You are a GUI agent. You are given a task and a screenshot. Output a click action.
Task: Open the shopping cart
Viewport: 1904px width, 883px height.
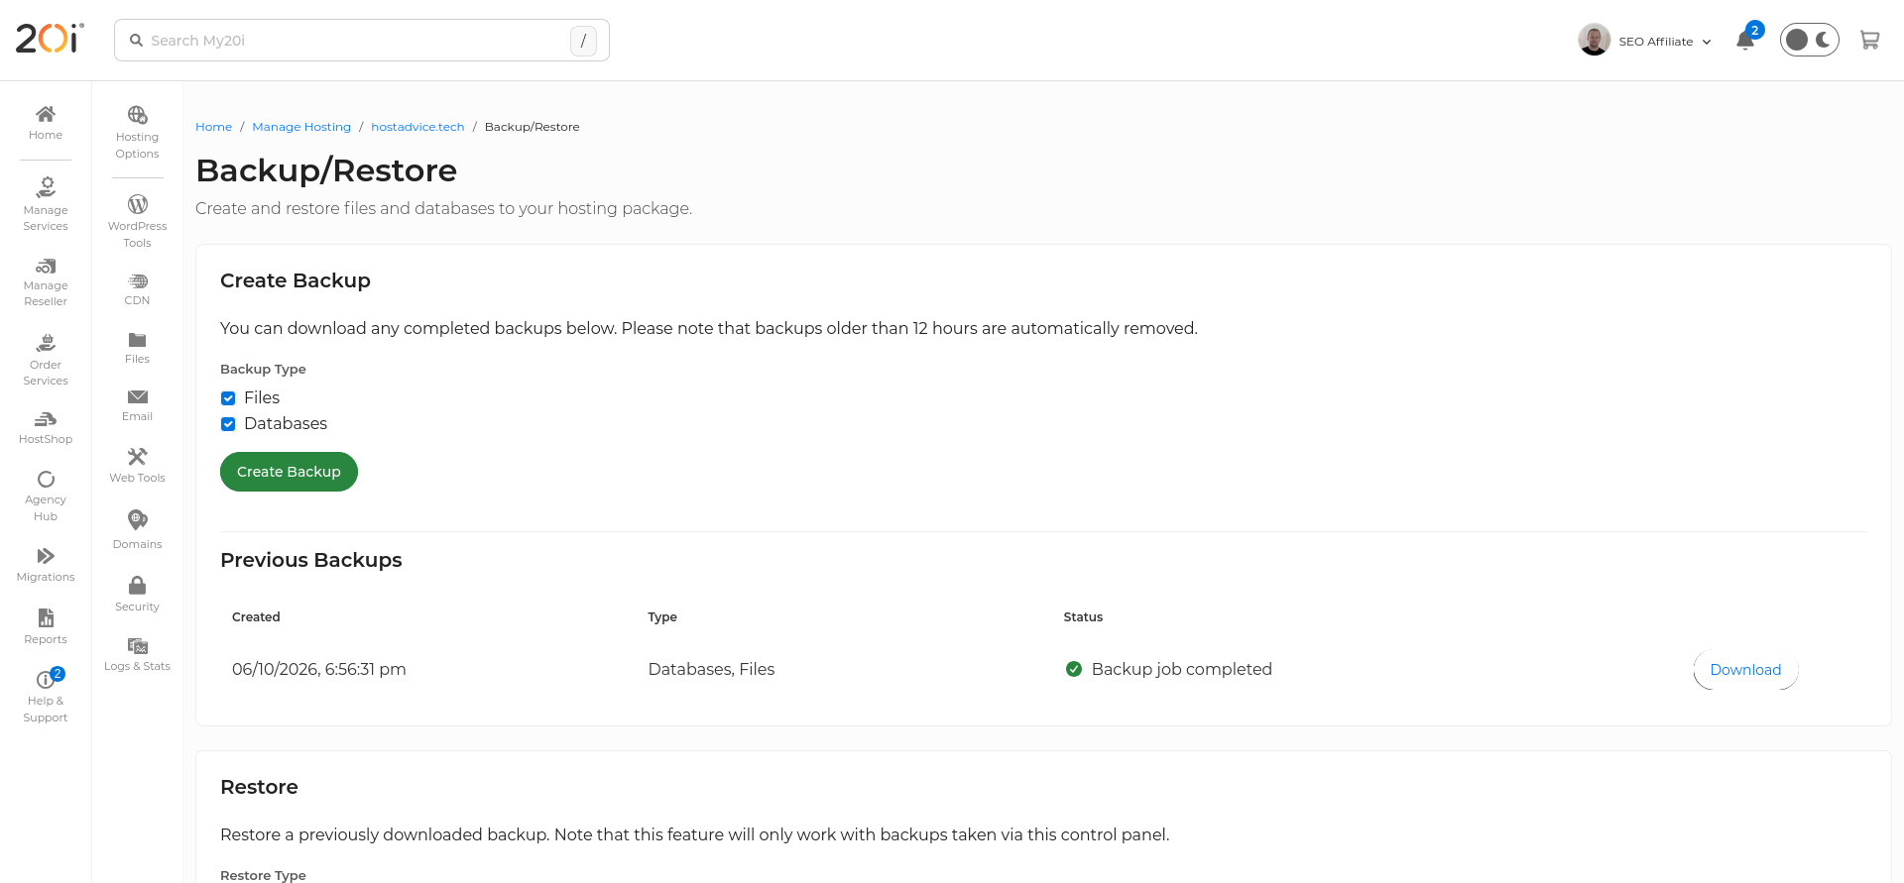pos(1869,41)
